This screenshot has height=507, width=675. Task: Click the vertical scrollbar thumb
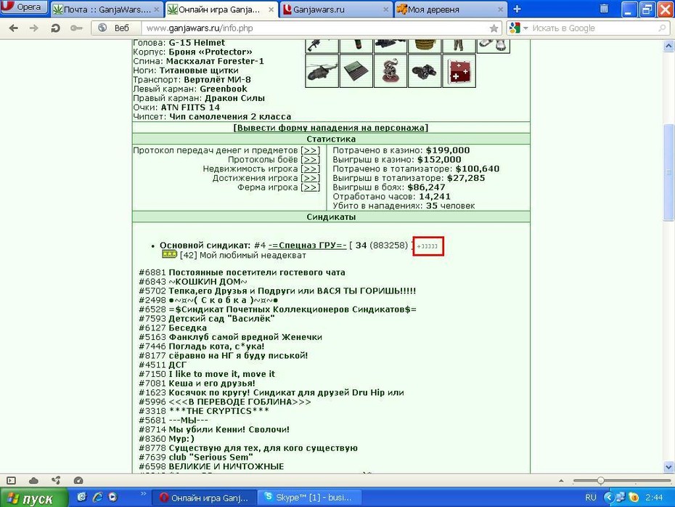[669, 172]
